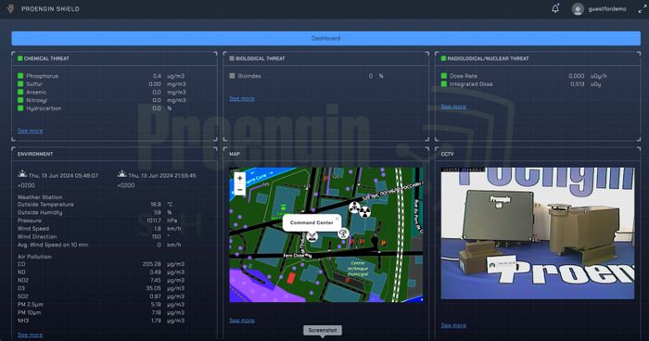This screenshot has width=649, height=341.
Task: Click the Chemical Threat panel title
Action: (46, 58)
